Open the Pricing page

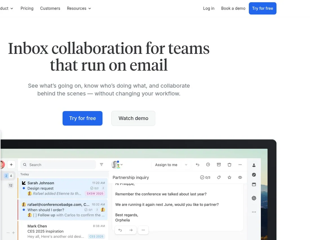point(27,8)
